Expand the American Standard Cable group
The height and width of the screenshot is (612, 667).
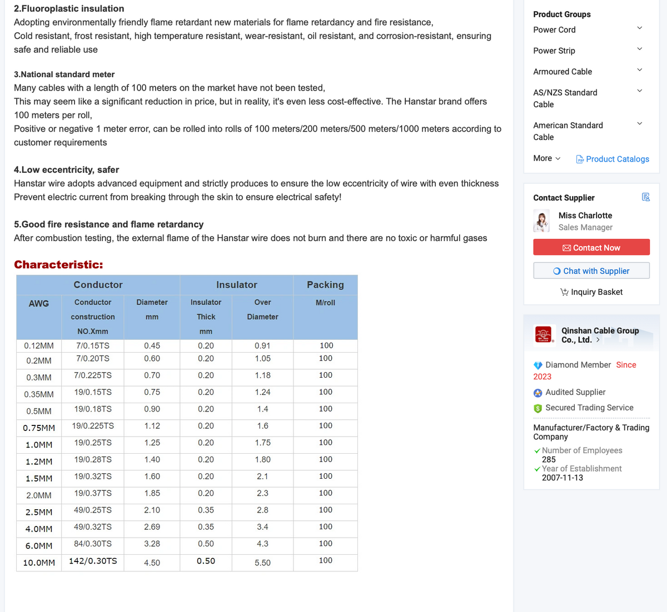pyautogui.click(x=639, y=124)
